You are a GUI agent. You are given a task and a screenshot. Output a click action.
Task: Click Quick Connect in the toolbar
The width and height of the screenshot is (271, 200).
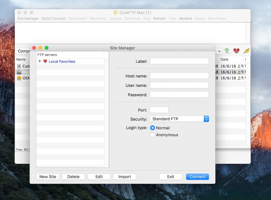(54, 19)
